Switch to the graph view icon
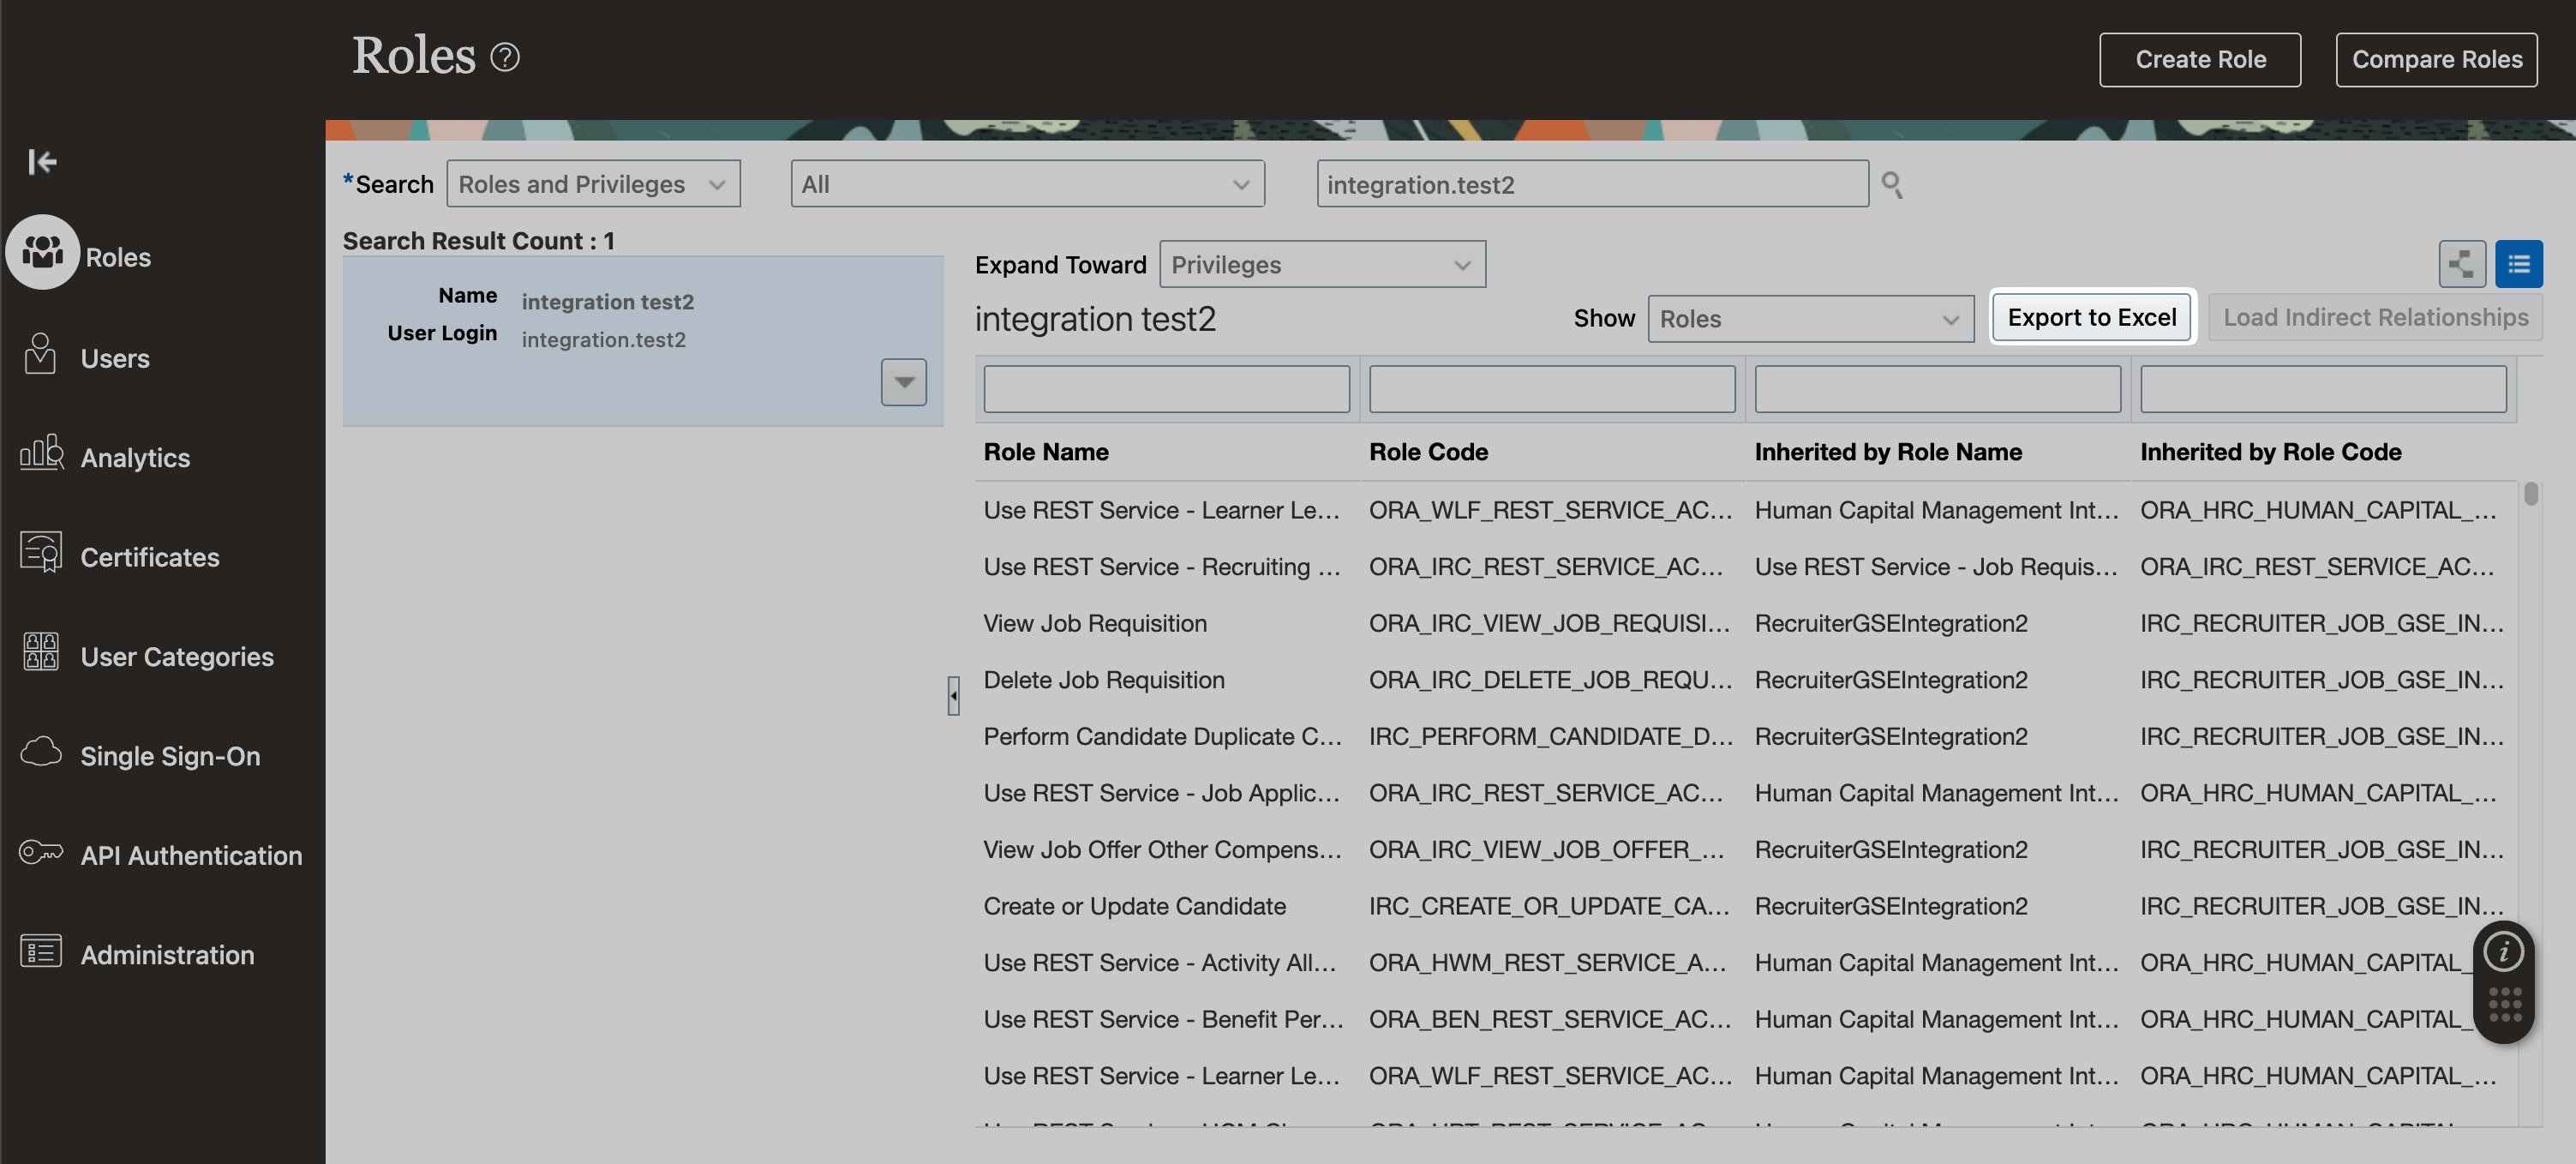Image resolution: width=2576 pixels, height=1164 pixels. [x=2461, y=264]
